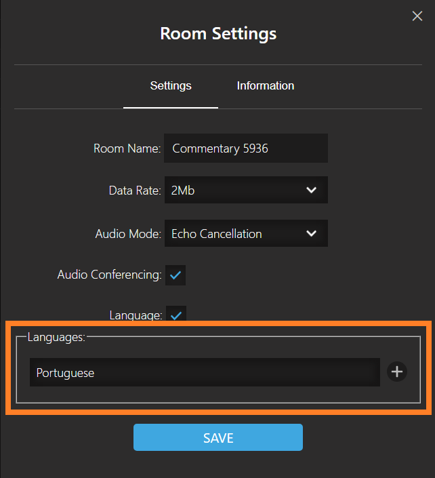
Task: Click the Room Settings title
Action: [x=218, y=33]
